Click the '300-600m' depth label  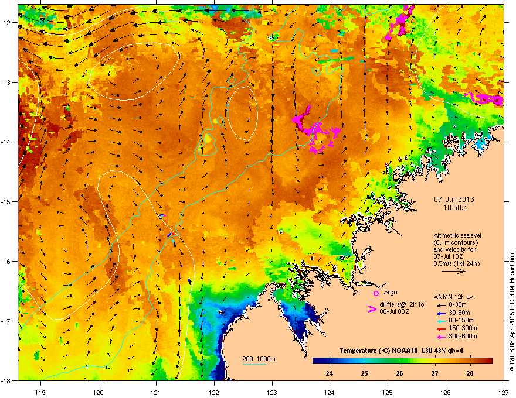pyautogui.click(x=463, y=336)
